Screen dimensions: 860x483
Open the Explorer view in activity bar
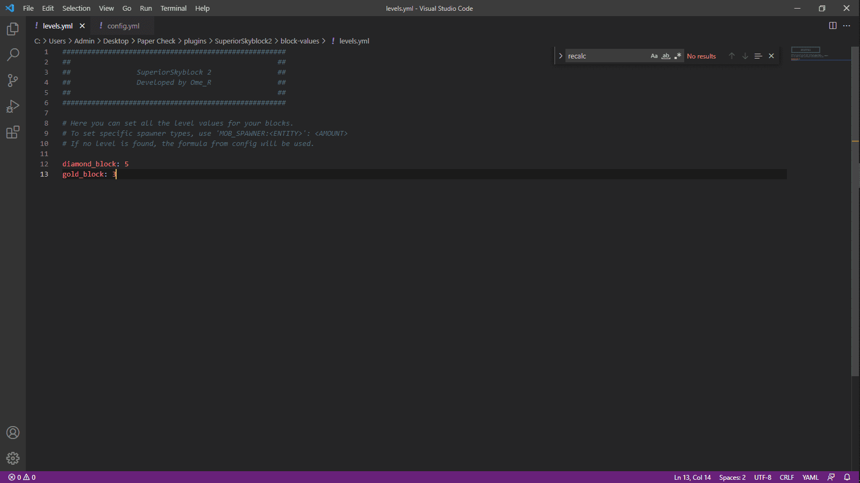13,29
